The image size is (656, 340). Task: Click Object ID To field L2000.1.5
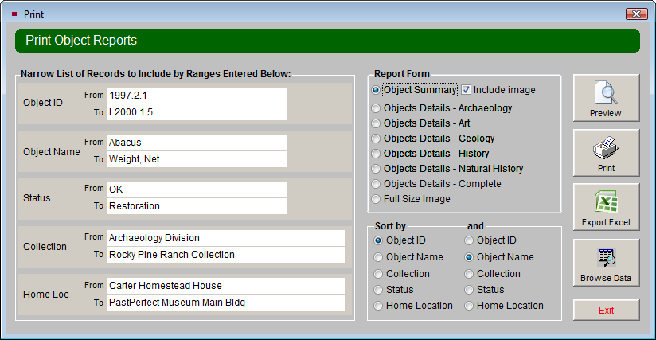197,112
